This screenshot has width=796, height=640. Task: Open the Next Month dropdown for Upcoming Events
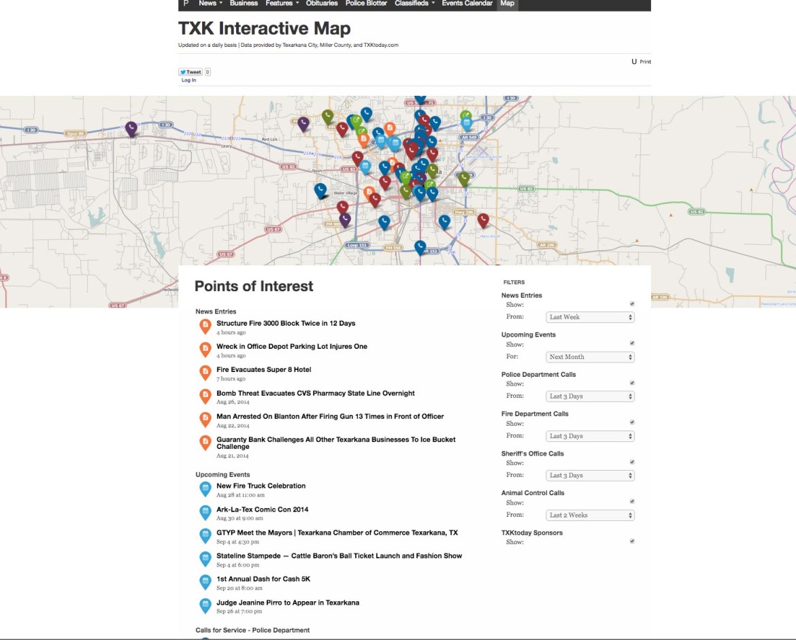(x=589, y=356)
